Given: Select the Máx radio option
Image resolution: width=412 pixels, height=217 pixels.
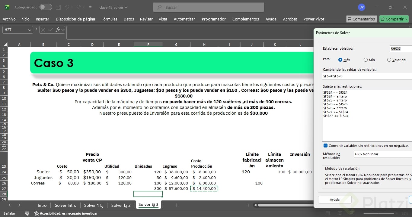Looking at the screenshot, I should coord(340,60).
